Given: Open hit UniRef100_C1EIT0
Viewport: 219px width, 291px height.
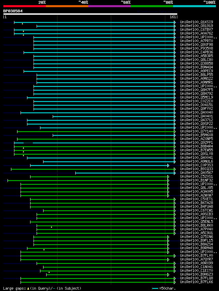Looking at the screenshot, I should pyautogui.click(x=196, y=270).
